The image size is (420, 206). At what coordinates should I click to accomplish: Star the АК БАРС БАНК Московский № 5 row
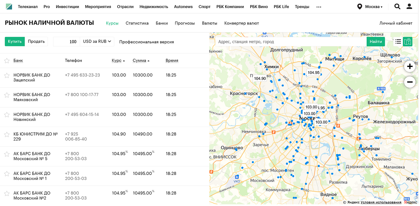(x=7, y=154)
